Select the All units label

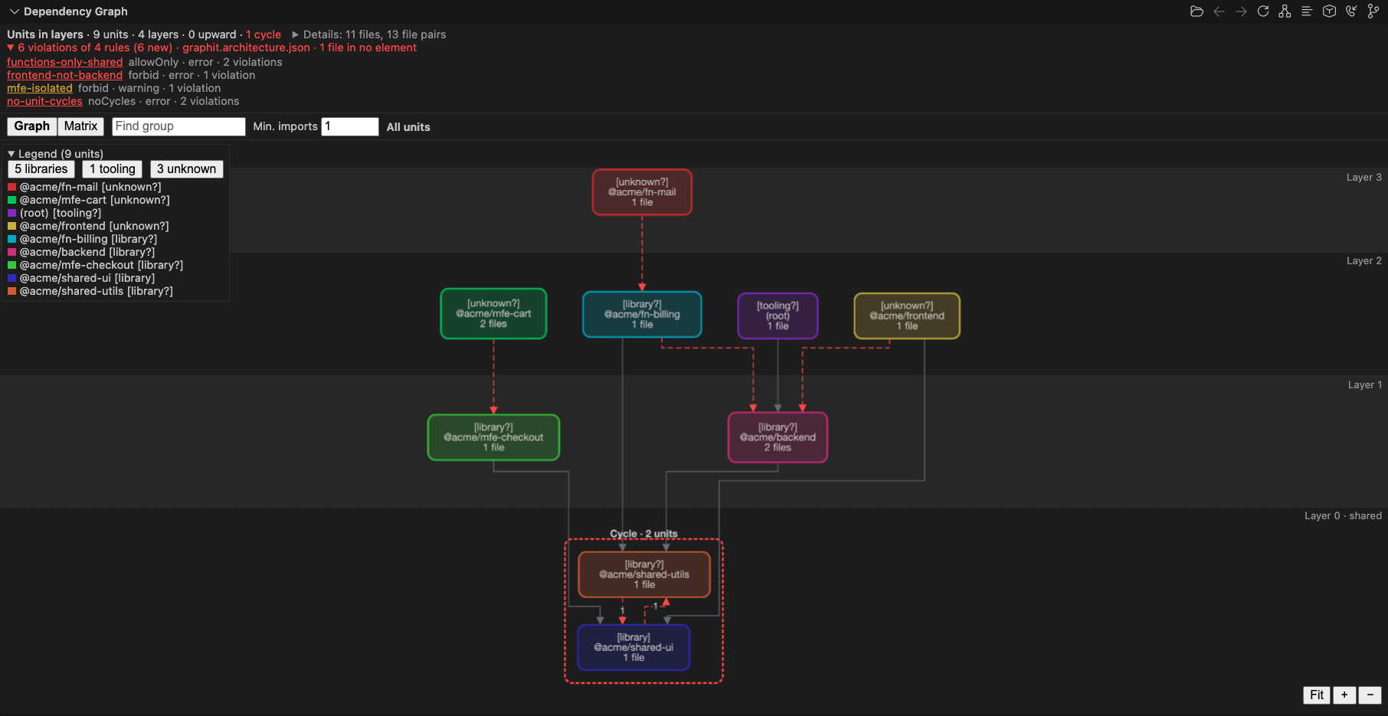(x=408, y=127)
